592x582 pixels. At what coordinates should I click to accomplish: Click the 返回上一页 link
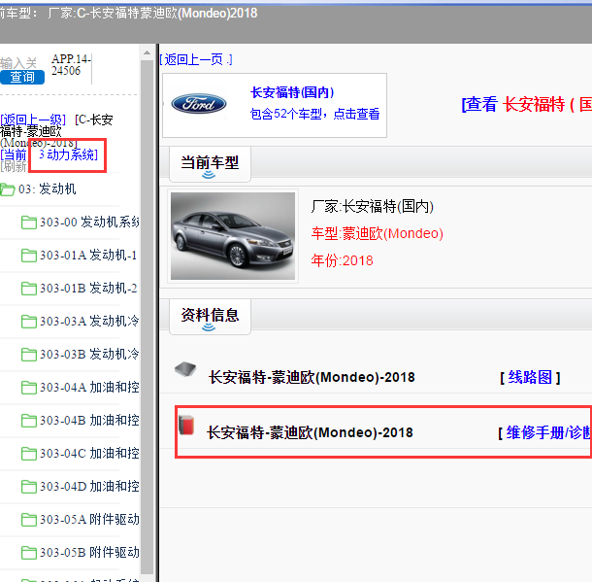196,59
